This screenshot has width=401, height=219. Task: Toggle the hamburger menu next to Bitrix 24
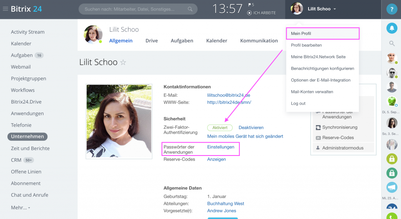click(x=5, y=9)
